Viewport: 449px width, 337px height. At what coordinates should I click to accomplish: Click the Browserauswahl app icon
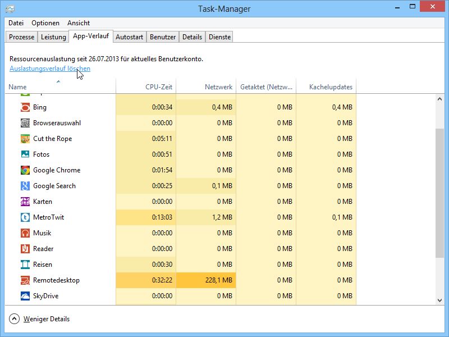25,123
